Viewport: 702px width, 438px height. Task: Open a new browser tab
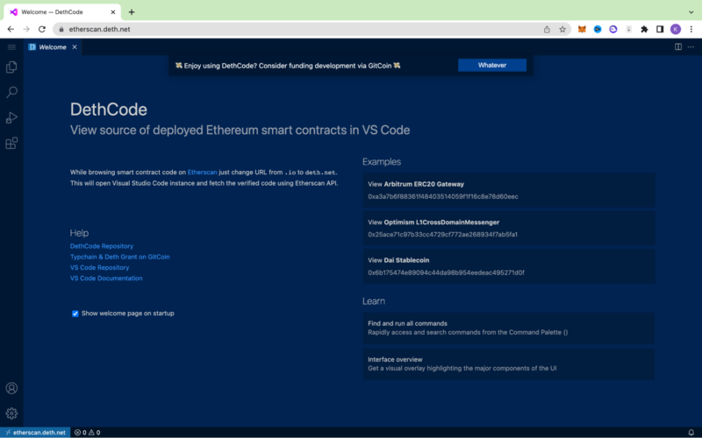coord(132,12)
